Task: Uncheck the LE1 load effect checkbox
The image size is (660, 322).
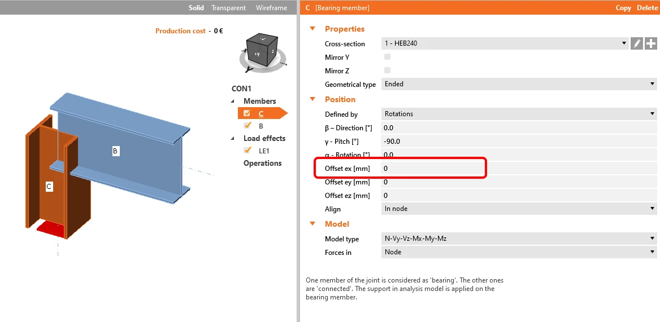Action: (x=248, y=151)
